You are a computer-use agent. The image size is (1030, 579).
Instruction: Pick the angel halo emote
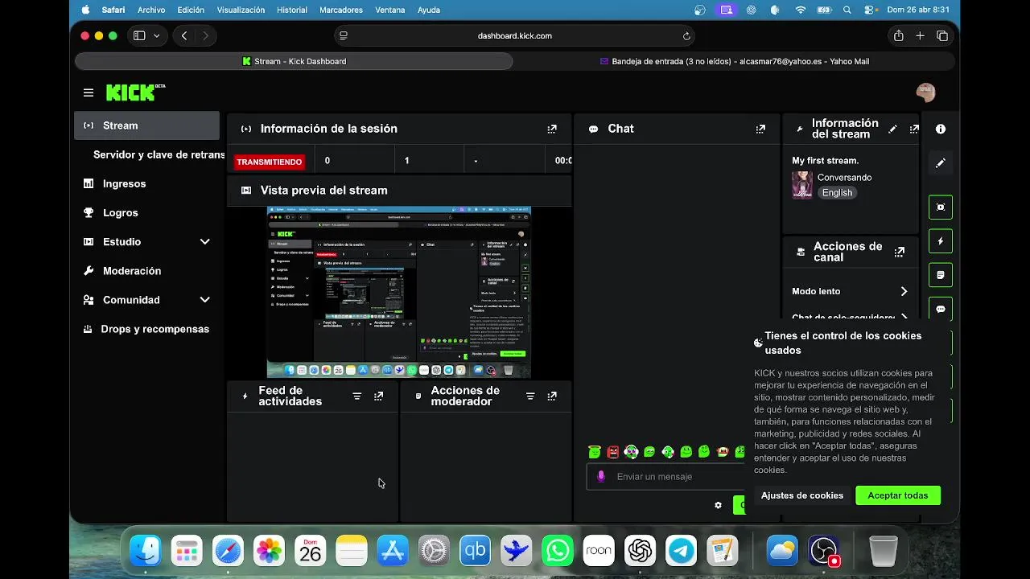click(x=594, y=452)
